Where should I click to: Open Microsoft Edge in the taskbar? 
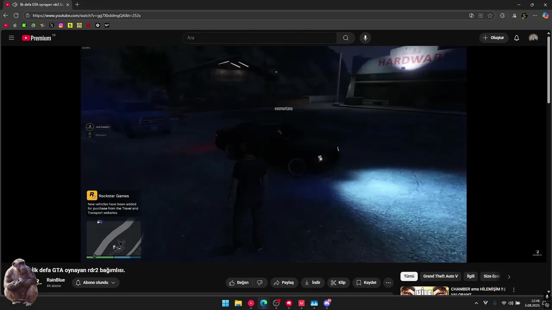point(263,303)
